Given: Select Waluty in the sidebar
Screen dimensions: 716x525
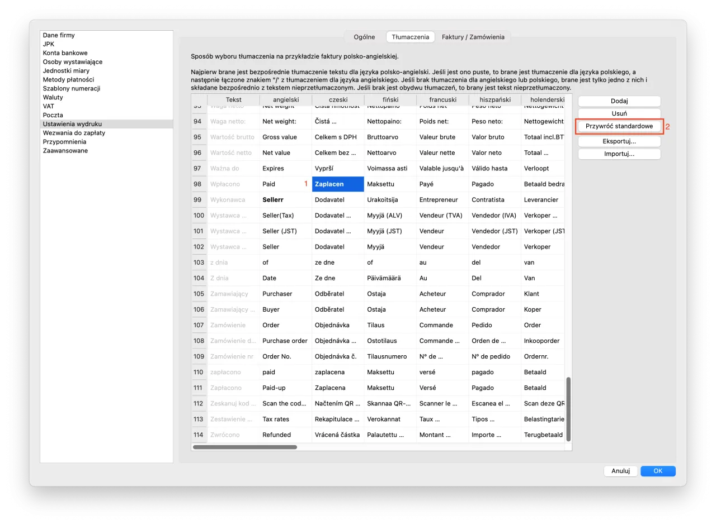Looking at the screenshot, I should [x=106, y=97].
